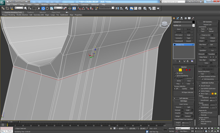This screenshot has height=133, width=220.
Task: Click the object color black swatch
Action: (x=193, y=22)
